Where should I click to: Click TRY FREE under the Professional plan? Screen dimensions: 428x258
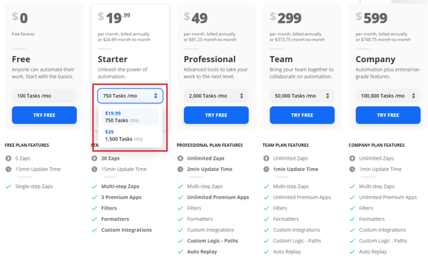(x=216, y=115)
